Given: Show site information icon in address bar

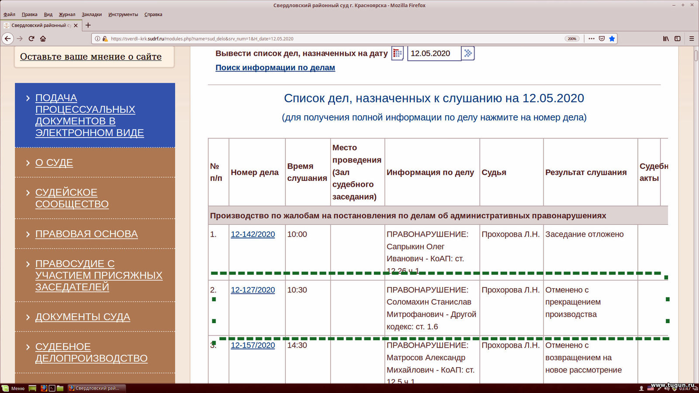Looking at the screenshot, I should click(x=97, y=38).
